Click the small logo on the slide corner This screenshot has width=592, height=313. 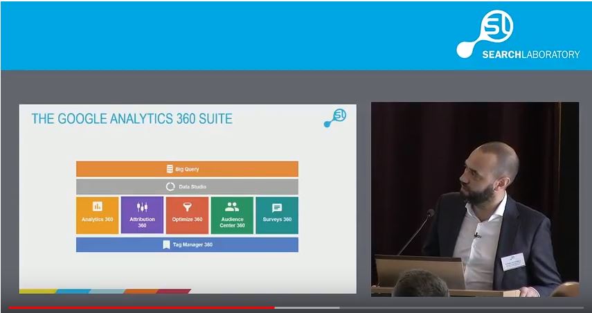[x=335, y=118]
